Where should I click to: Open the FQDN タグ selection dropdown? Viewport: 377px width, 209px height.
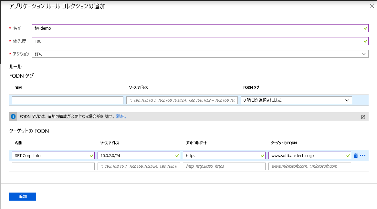click(x=296, y=100)
